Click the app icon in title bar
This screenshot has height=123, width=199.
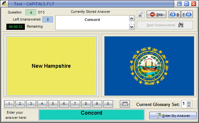coord(4,4)
